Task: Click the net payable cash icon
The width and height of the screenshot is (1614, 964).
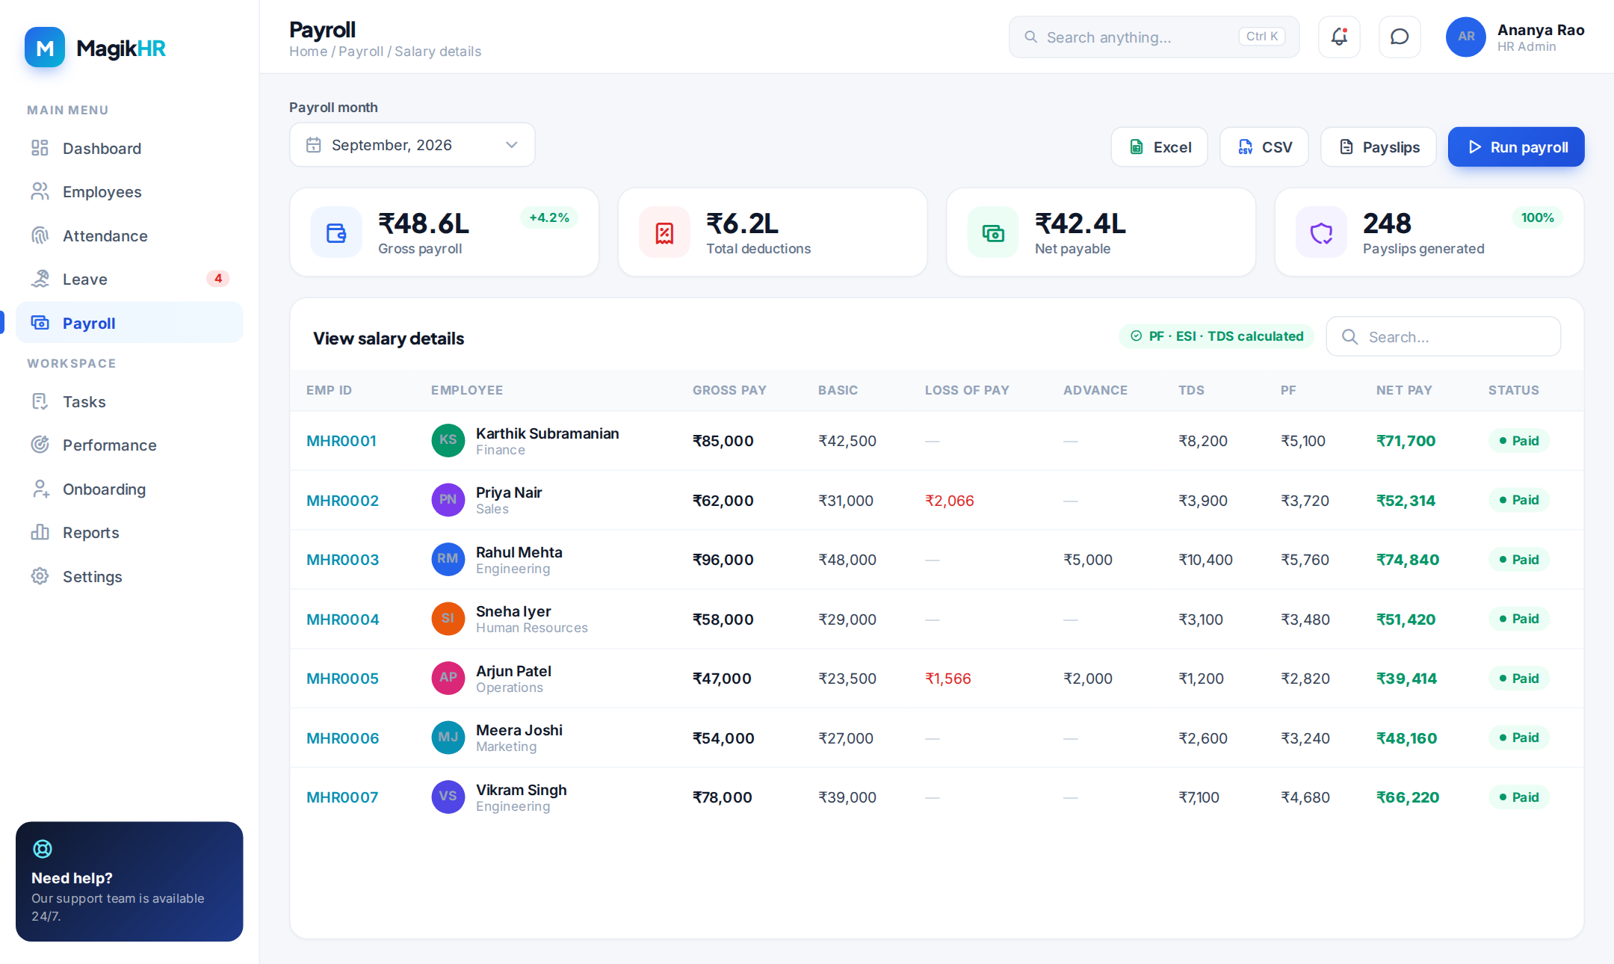Action: [x=993, y=232]
